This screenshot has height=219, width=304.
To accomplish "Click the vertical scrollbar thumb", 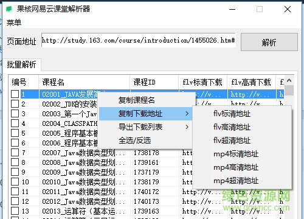I will (289, 91).
